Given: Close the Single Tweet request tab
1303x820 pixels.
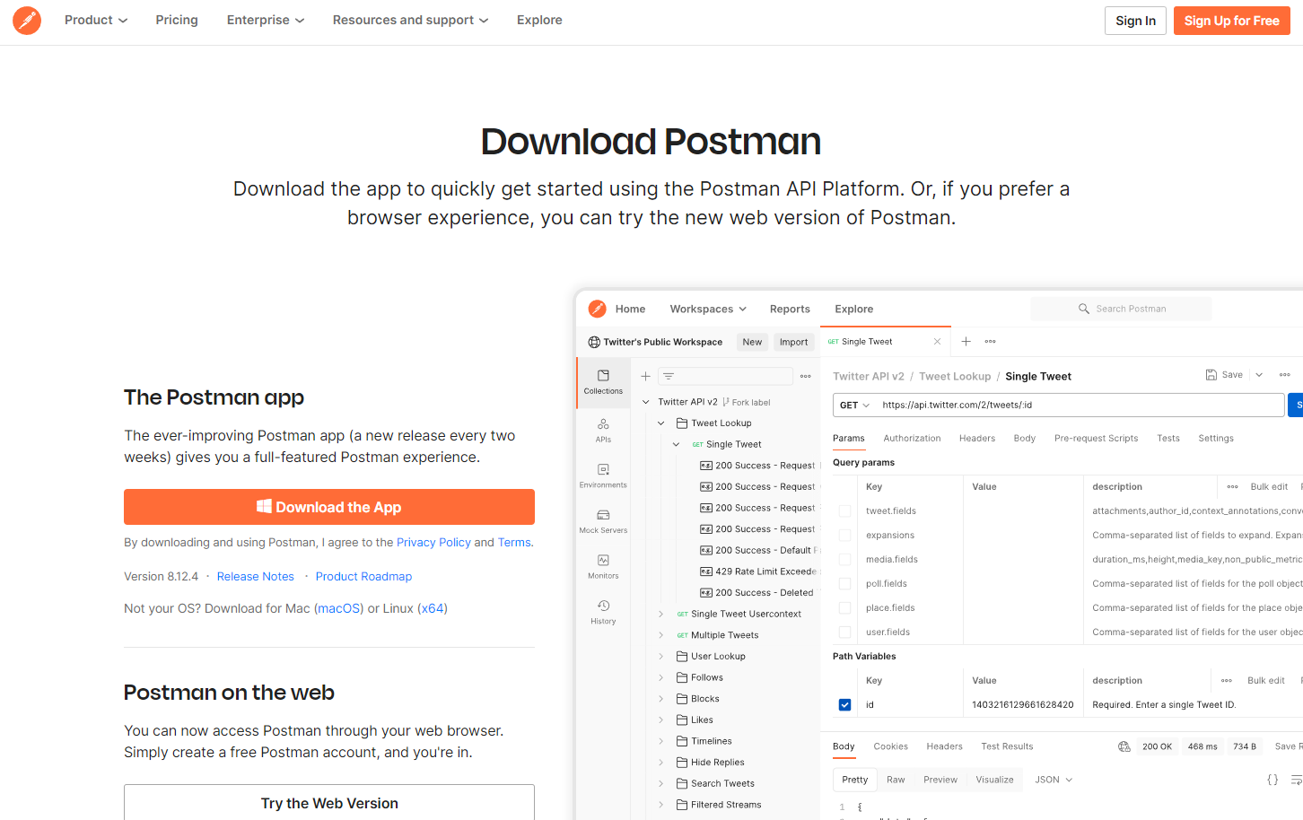Looking at the screenshot, I should click(x=937, y=342).
